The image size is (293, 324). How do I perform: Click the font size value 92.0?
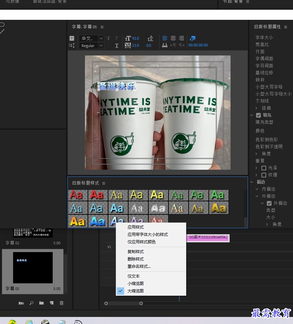click(136, 38)
